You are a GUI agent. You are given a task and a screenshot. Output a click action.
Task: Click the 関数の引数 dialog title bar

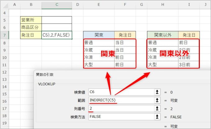[121, 75]
